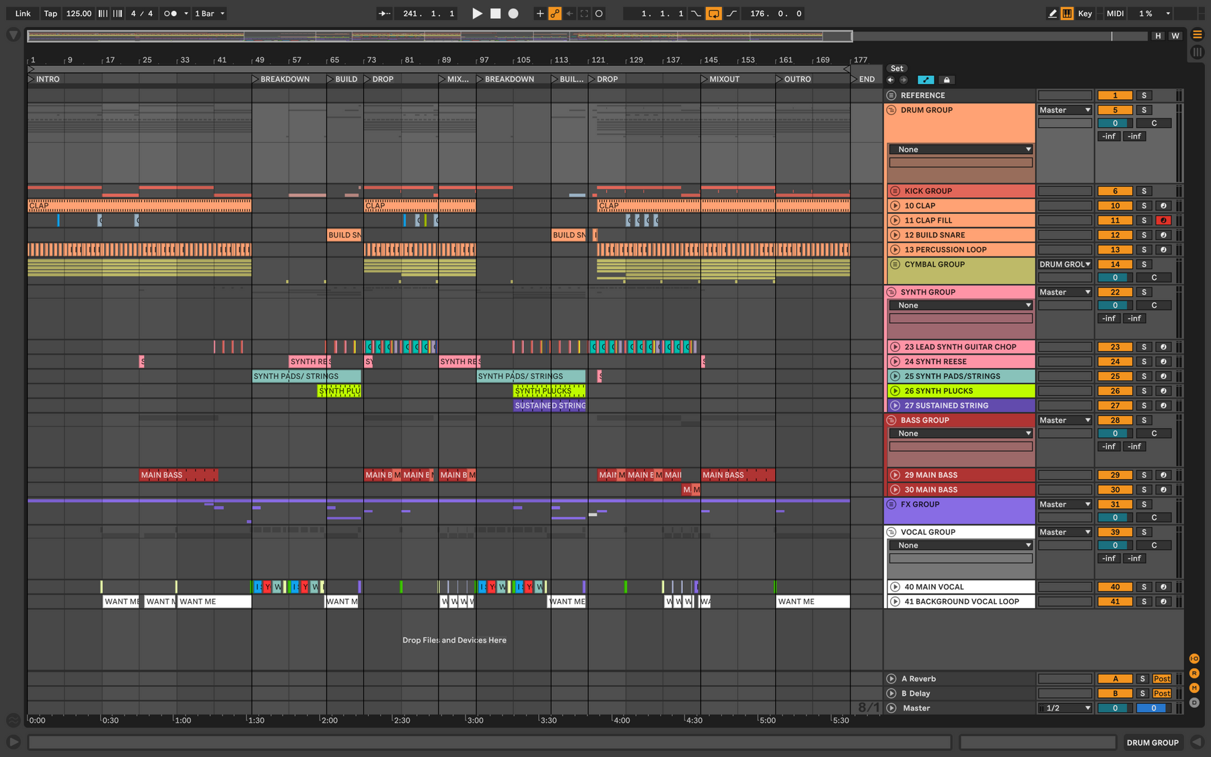Show the browser with the triangle toggle
1211x757 pixels.
point(13,34)
